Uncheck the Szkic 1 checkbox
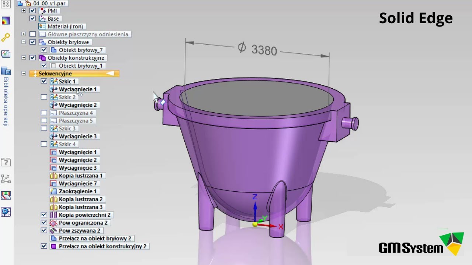This screenshot has width=472, height=265. [44, 81]
